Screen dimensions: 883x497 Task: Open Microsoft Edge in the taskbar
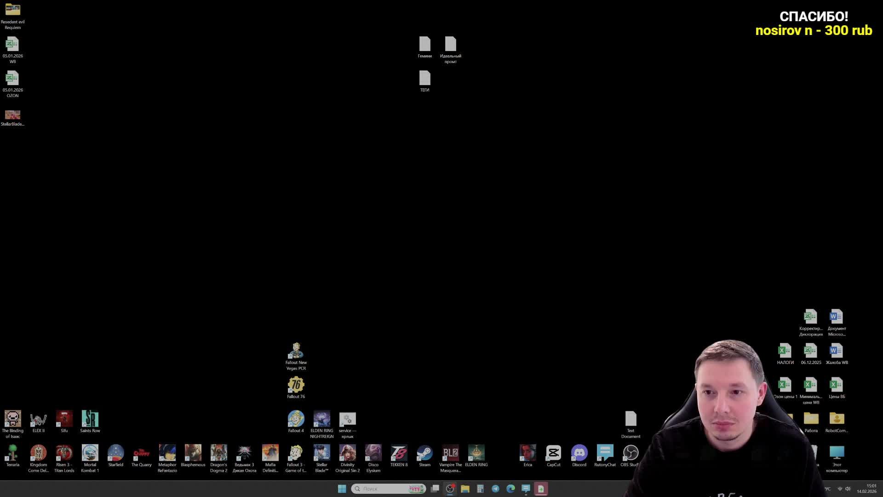510,489
